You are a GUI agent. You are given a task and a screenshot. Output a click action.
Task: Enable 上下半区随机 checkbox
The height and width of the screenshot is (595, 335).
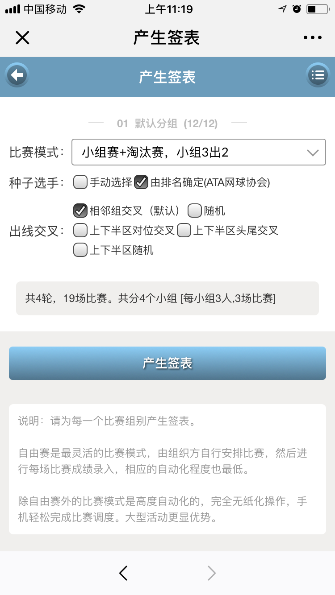tap(80, 250)
